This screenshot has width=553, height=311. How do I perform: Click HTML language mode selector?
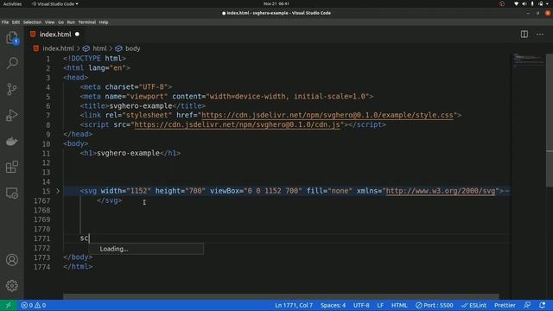coord(399,305)
